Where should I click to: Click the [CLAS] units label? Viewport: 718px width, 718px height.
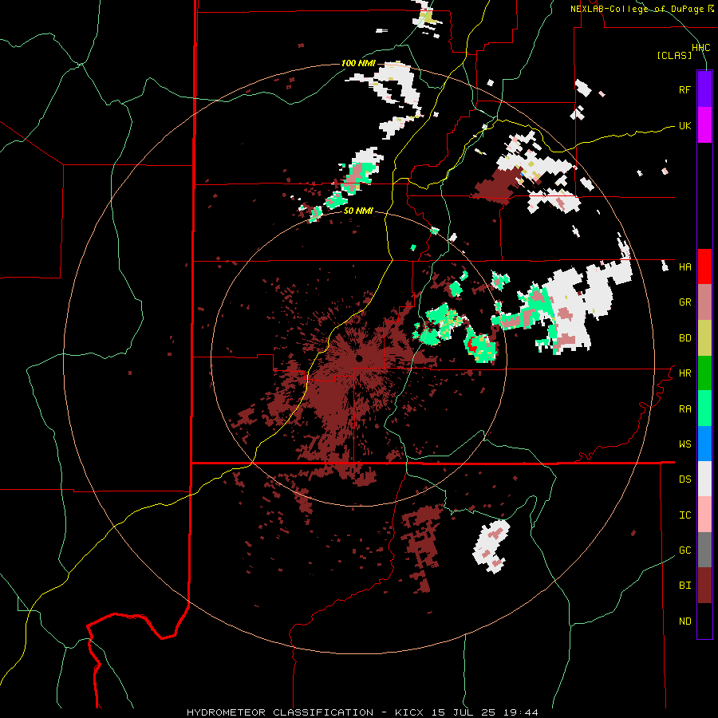pyautogui.click(x=674, y=56)
